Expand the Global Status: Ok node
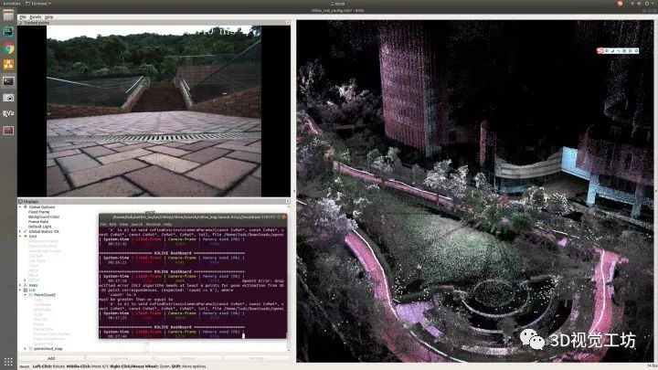 coord(20,231)
